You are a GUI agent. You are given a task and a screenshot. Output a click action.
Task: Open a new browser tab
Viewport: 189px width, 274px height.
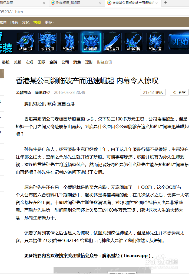point(166,3)
